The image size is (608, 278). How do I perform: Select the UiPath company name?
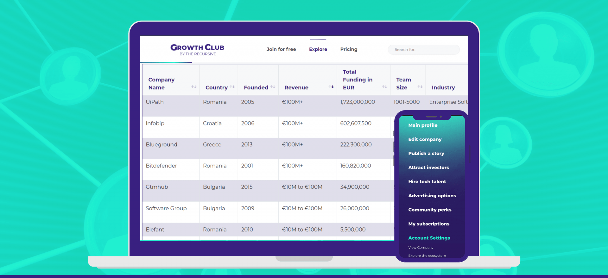[x=155, y=102]
